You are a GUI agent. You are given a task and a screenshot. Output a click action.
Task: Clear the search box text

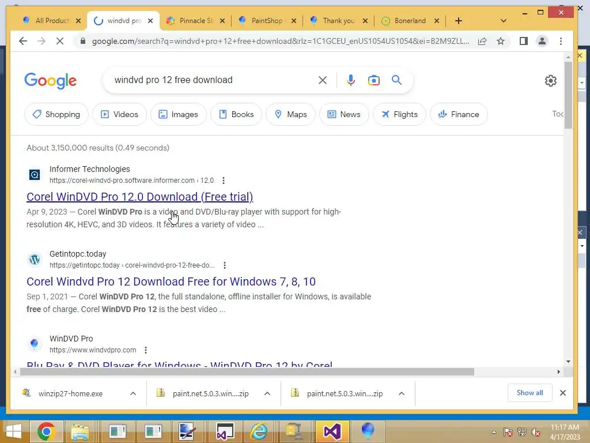323,80
